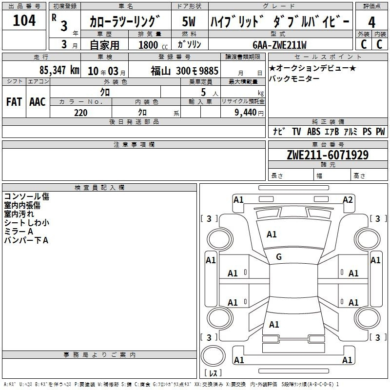Image resolution: width=390 pixels, height=390 pixels.
Task: Click PS in genuine equipment
Action: pyautogui.click(x=367, y=131)
